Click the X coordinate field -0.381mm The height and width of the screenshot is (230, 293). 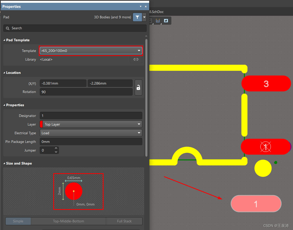pos(63,83)
